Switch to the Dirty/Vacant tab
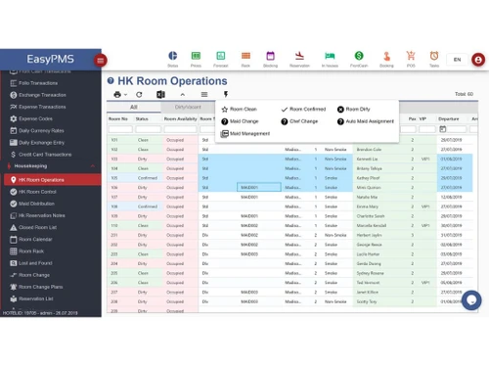 click(188, 107)
